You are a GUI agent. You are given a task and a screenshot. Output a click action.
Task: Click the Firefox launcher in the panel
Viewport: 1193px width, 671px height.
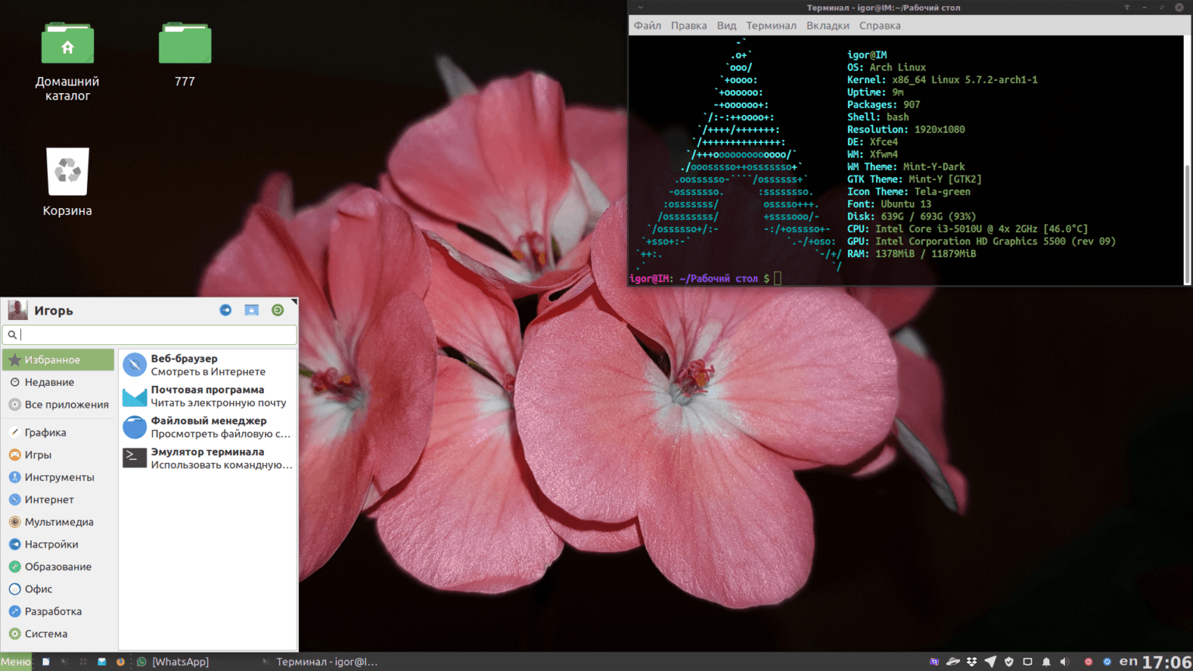(x=120, y=662)
